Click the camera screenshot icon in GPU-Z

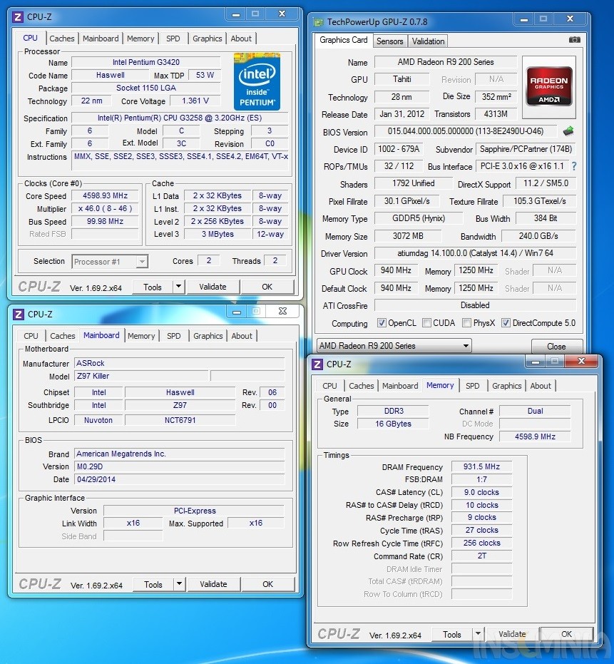574,40
